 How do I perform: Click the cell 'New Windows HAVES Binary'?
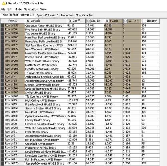pos(46,49)
